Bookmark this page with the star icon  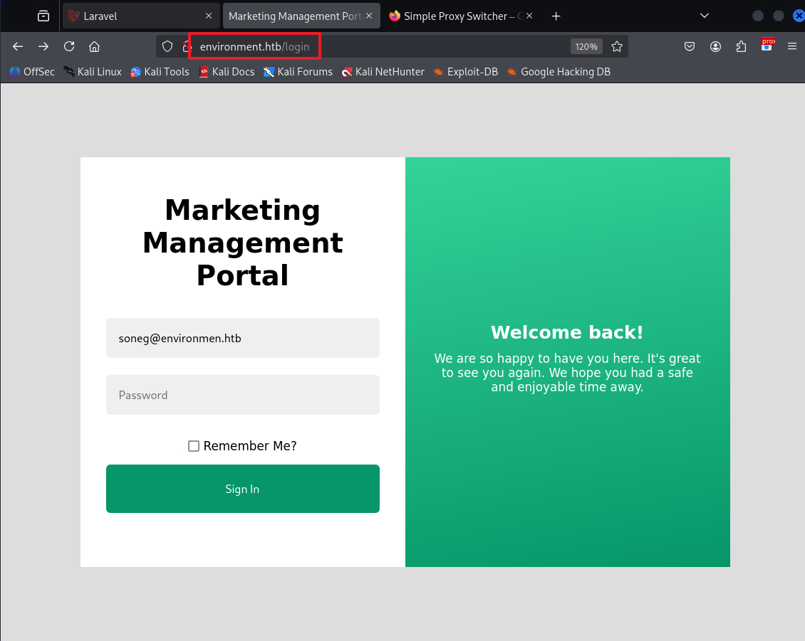pos(617,46)
